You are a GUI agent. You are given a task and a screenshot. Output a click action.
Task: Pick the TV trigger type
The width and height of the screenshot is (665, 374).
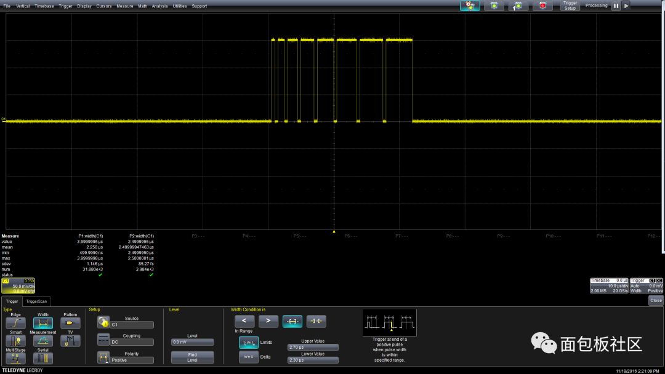point(70,340)
